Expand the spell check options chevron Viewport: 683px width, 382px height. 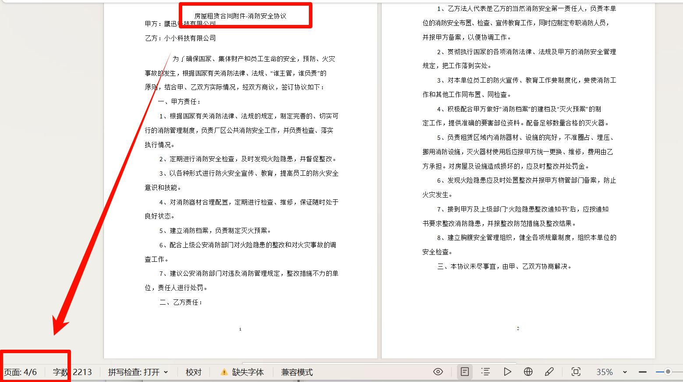[166, 372]
